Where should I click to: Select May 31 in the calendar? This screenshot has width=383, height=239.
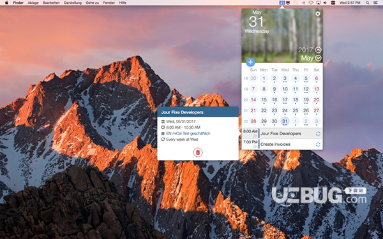point(285,121)
